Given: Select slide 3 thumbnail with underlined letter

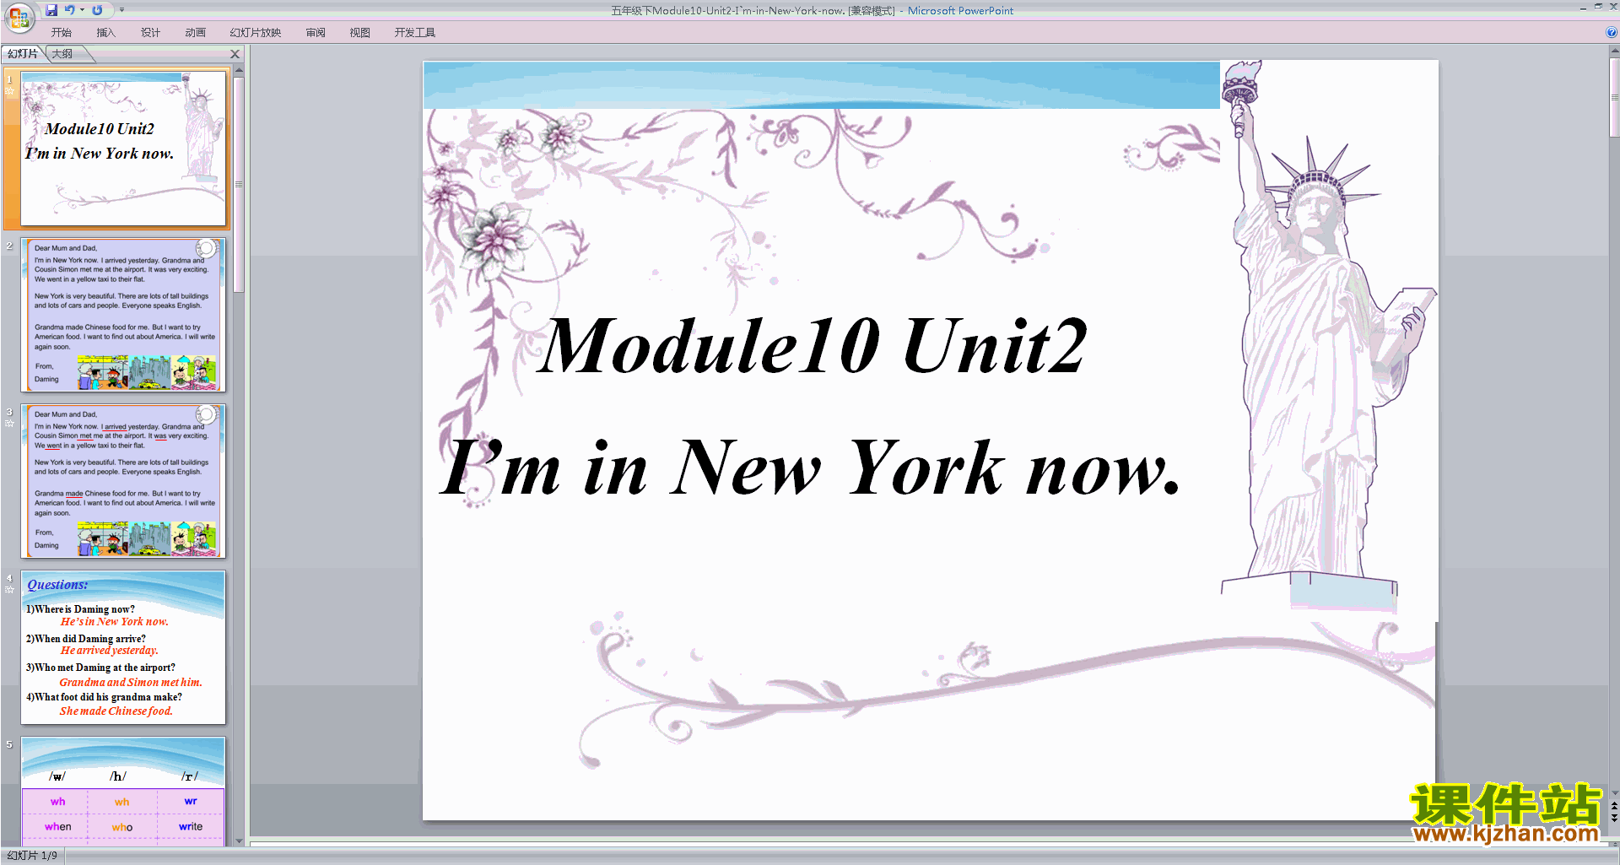Looking at the screenshot, I should [123, 481].
